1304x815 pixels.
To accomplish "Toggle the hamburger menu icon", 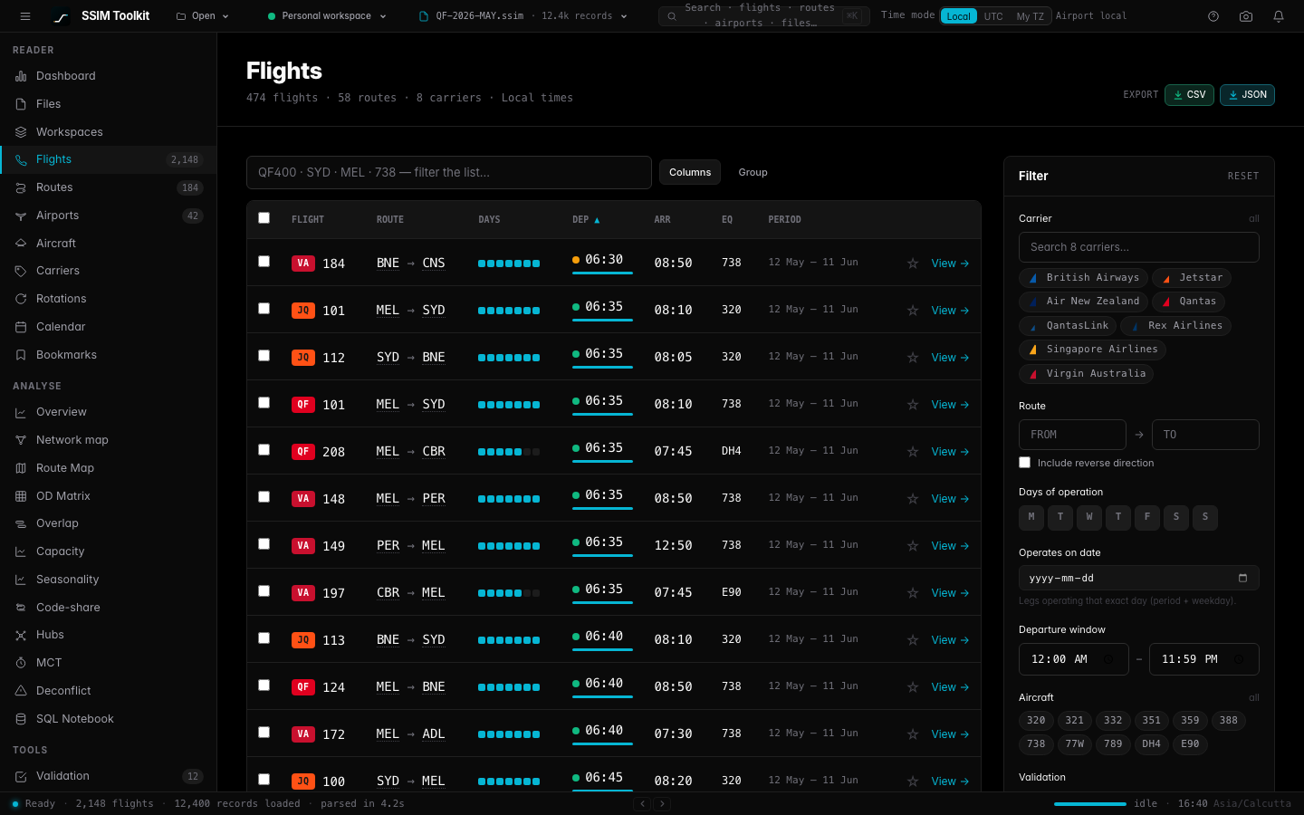I will [25, 16].
